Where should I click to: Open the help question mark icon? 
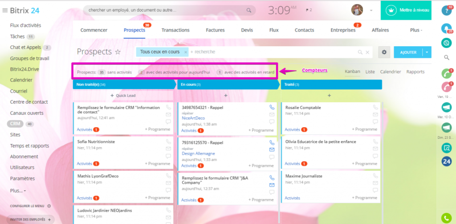[x=446, y=11]
